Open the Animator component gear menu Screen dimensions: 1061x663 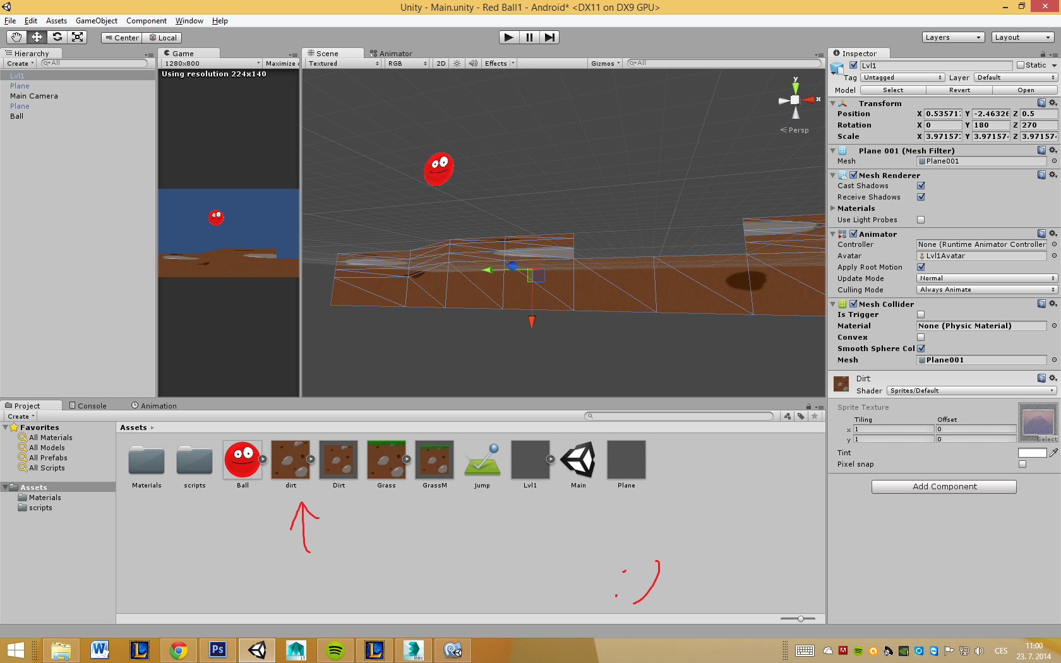click(1053, 234)
